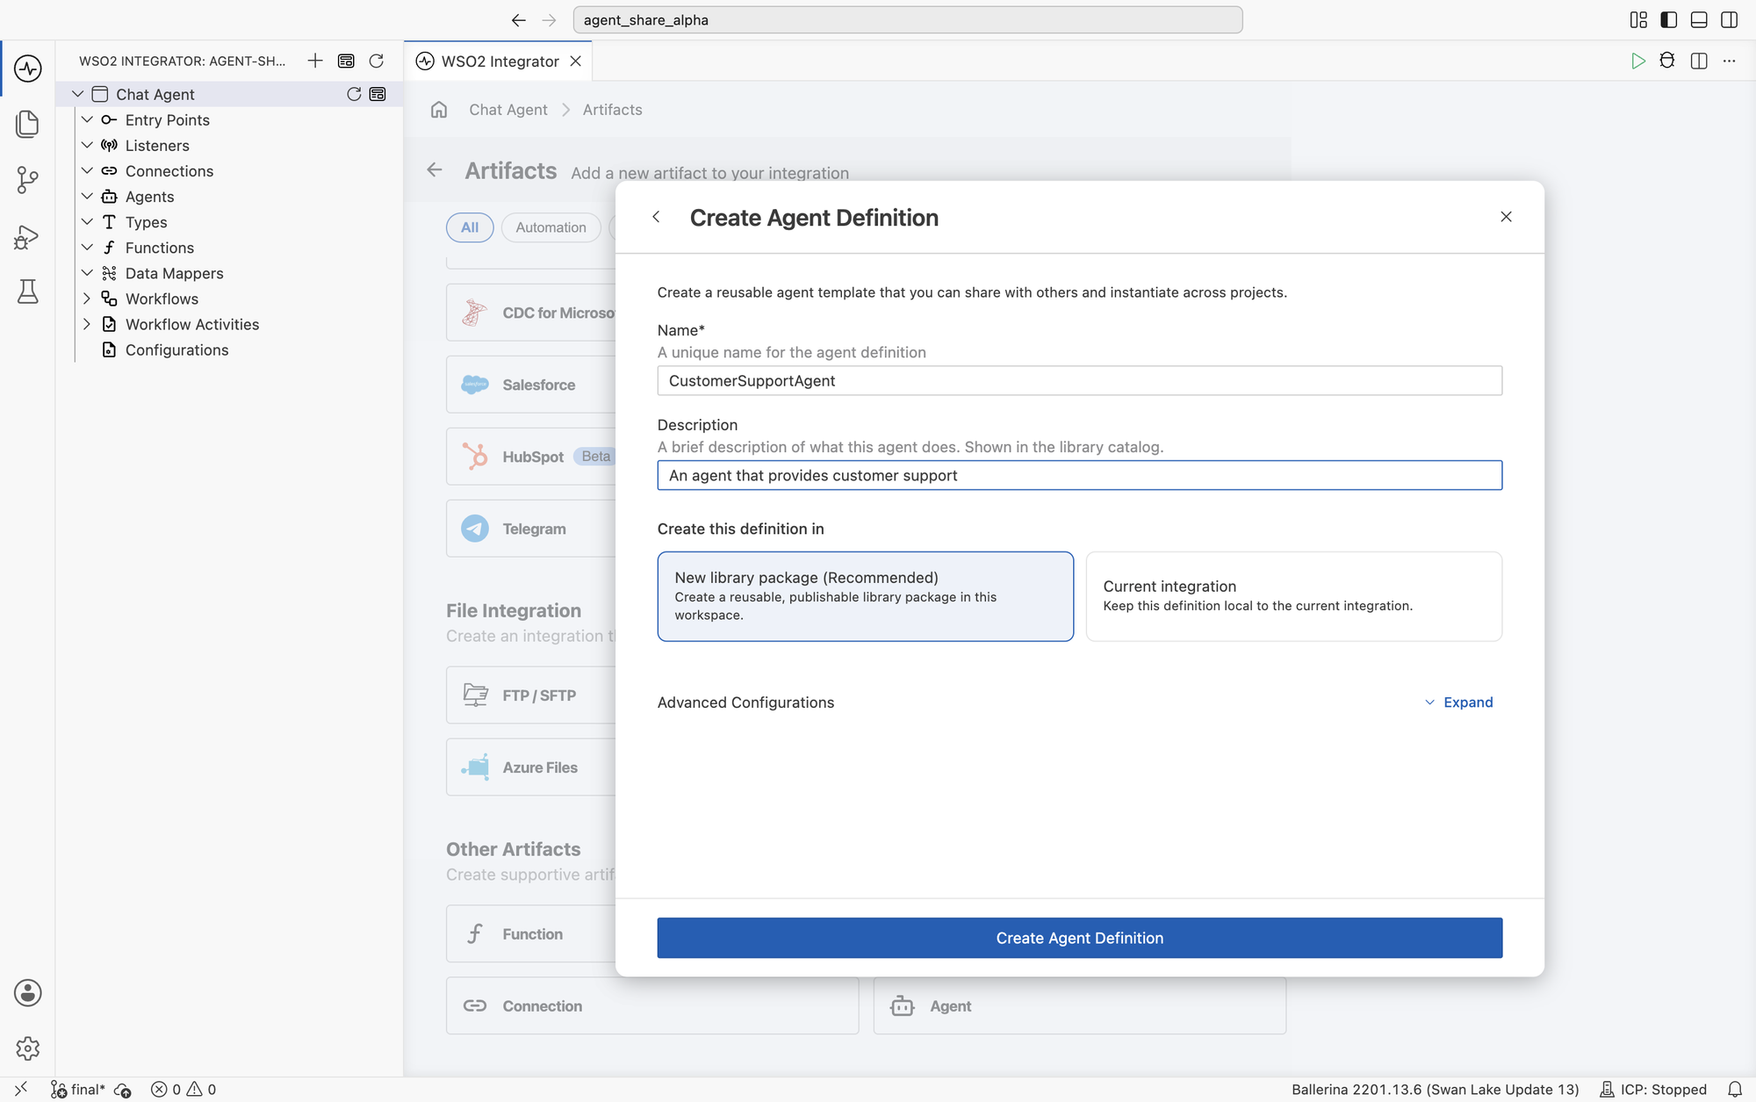Collapse Entry Points tree node
This screenshot has height=1102, width=1756.
pos(87,119)
